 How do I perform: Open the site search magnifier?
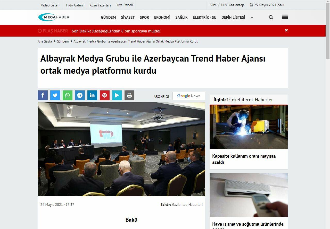(x=271, y=17)
